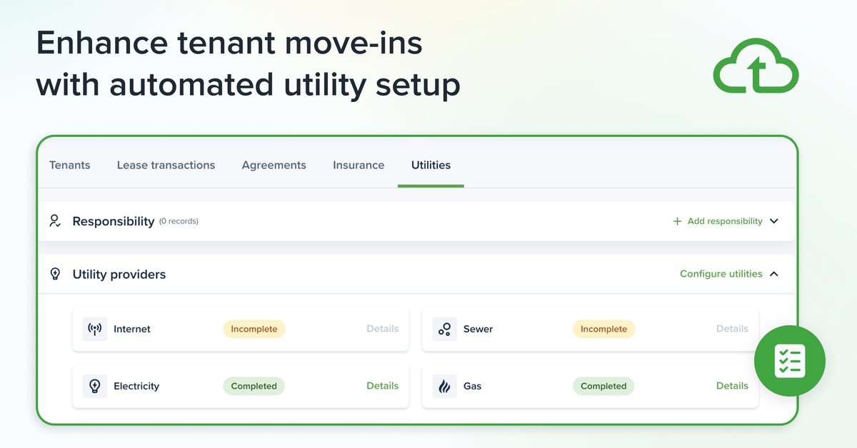
Task: Open Configure utilities link
Action: pos(721,274)
